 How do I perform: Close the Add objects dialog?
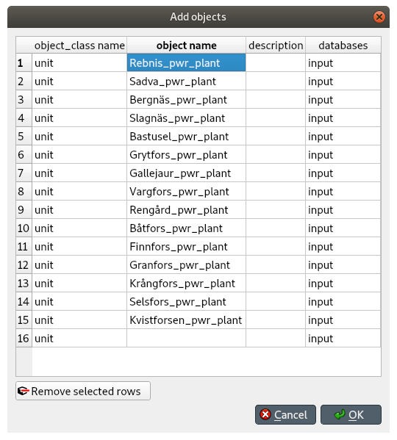(379, 17)
